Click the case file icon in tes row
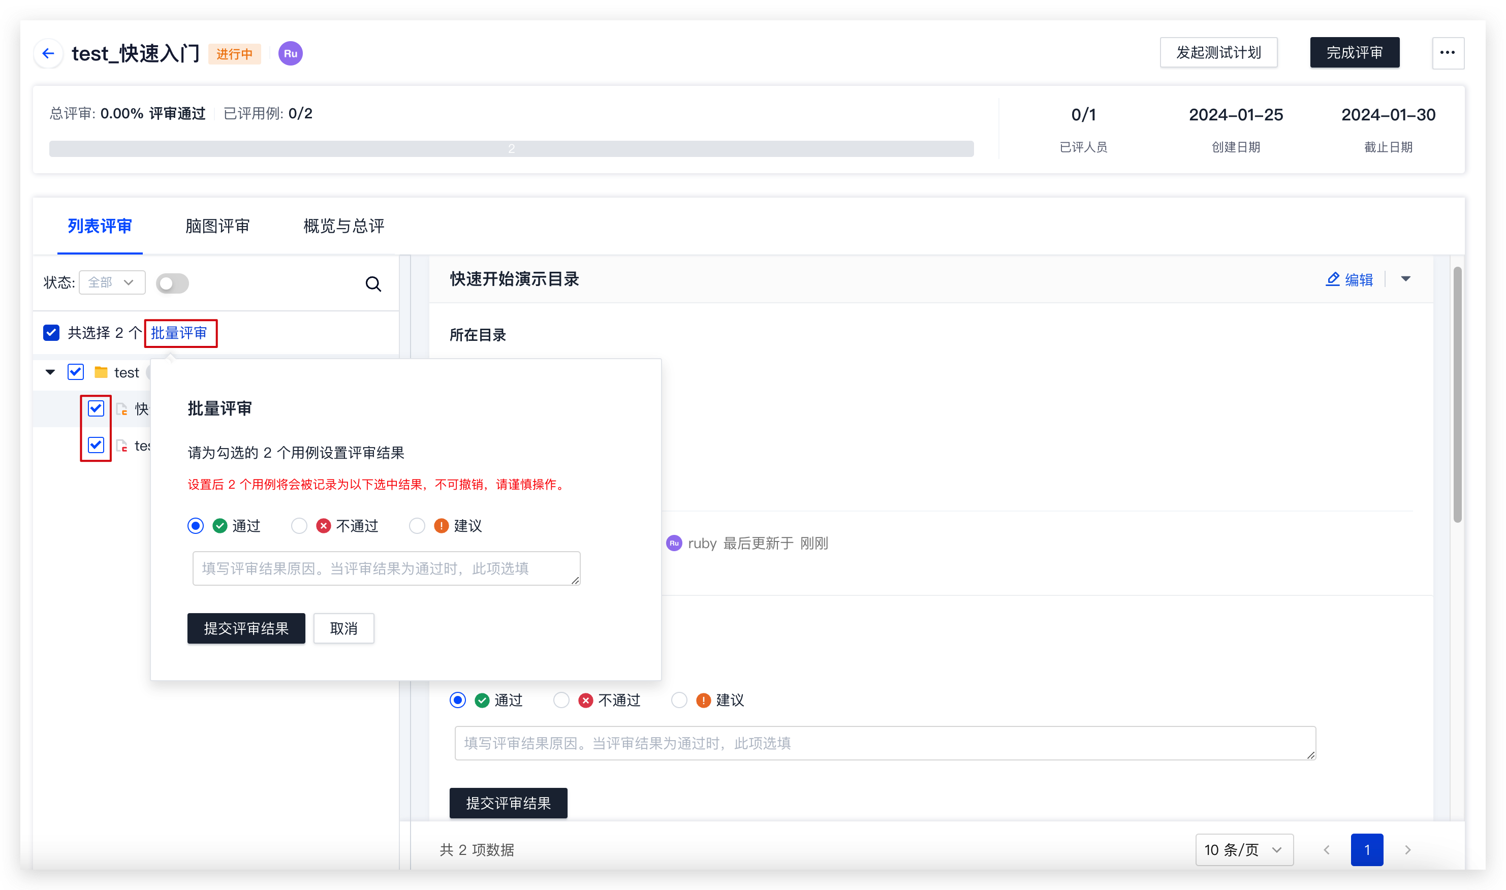The height and width of the screenshot is (890, 1506). [x=122, y=445]
